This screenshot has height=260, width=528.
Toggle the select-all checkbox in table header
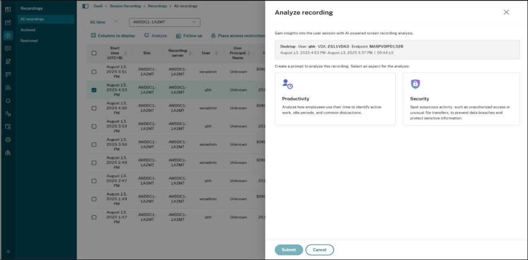pos(94,53)
